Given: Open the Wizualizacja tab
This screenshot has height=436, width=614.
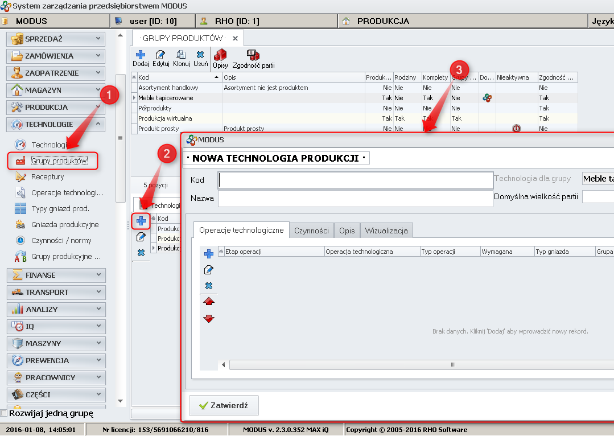Looking at the screenshot, I should coord(386,231).
